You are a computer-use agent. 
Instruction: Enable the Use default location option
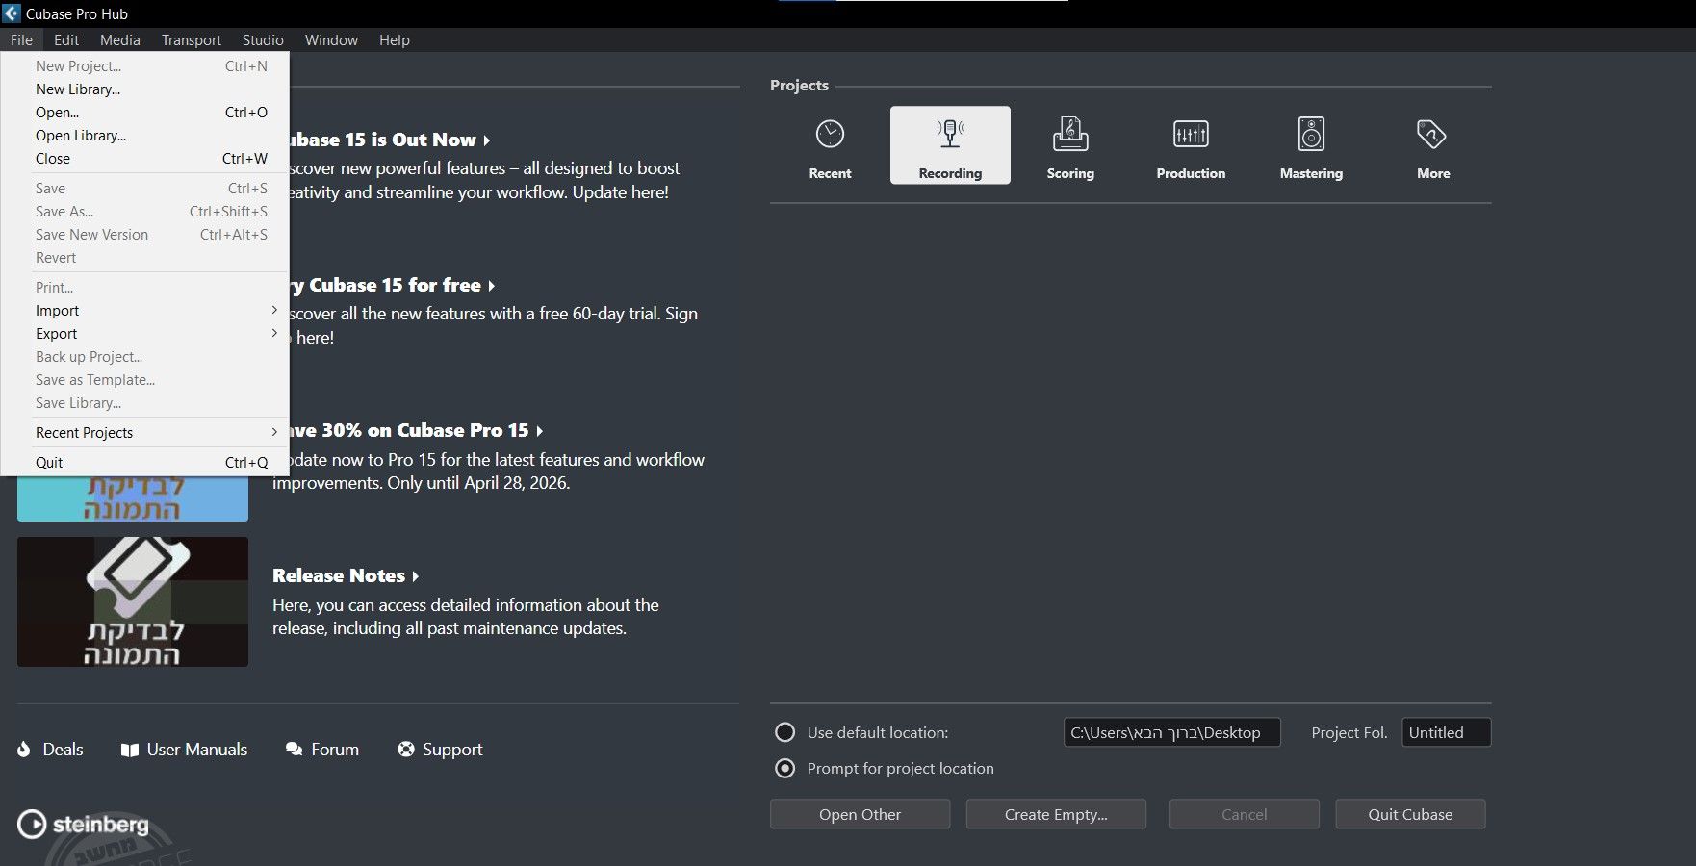pos(785,732)
